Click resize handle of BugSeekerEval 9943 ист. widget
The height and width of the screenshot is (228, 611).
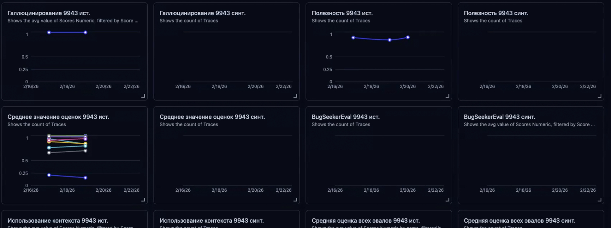click(447, 199)
